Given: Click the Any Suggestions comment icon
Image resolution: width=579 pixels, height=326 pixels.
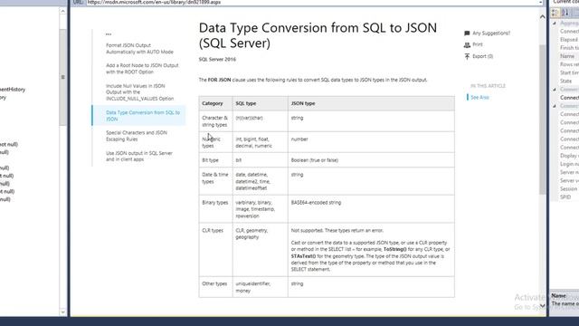Looking at the screenshot, I should [467, 34].
